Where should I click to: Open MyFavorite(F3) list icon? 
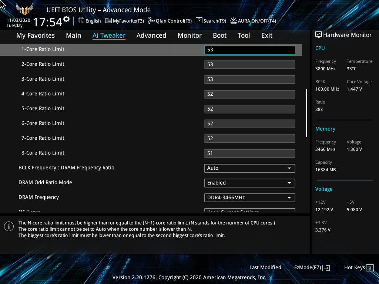click(108, 21)
